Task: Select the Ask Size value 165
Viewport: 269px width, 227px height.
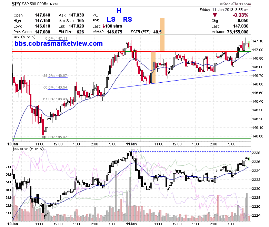Action: [x=80, y=21]
